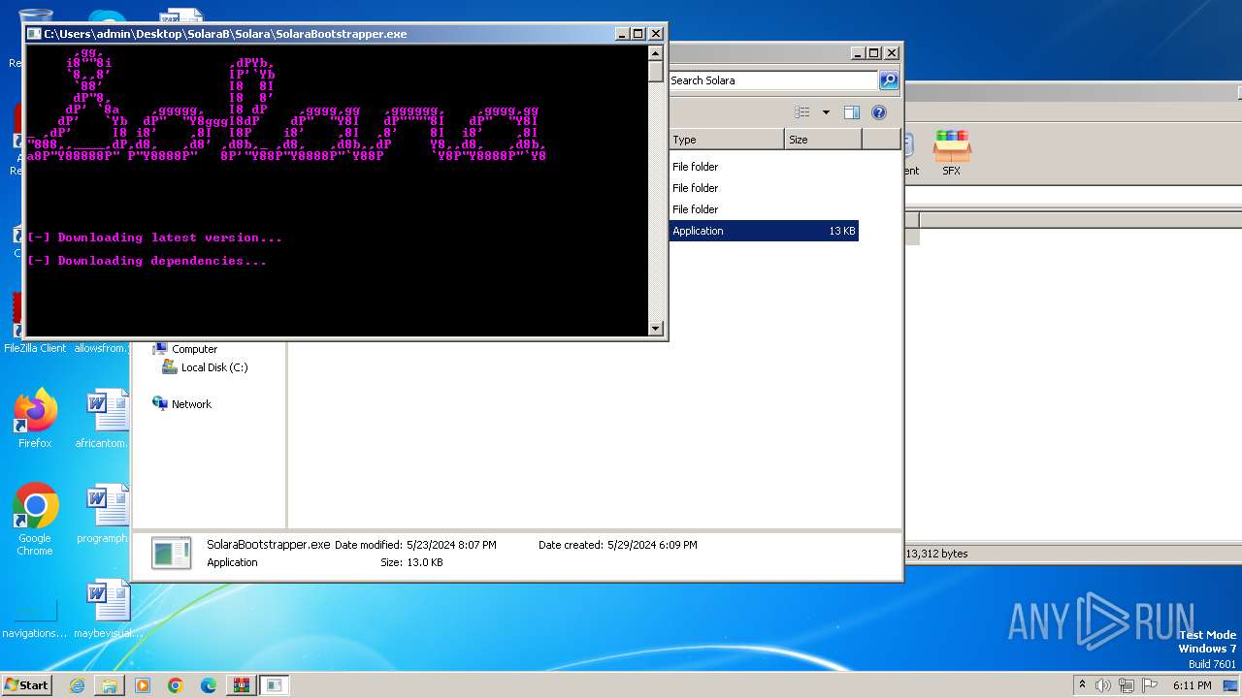Click the Explorer search magnifier button

point(888,80)
